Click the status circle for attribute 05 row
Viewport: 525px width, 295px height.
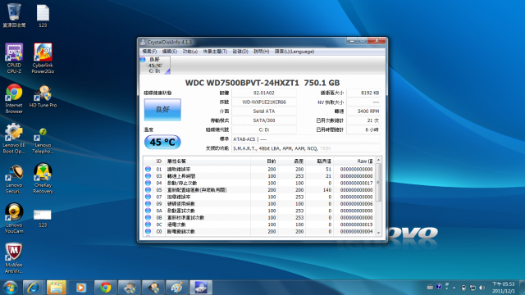pyautogui.click(x=148, y=190)
